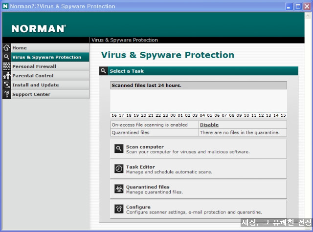Click the scrollbar up arrow

click(308, 16)
